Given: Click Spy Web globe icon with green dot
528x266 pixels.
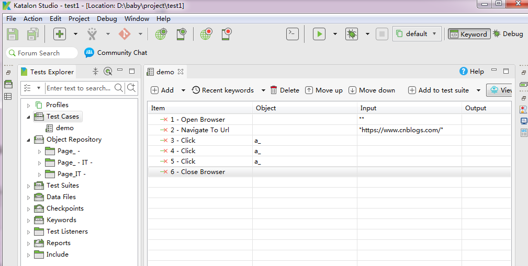Looking at the screenshot, I should tap(161, 34).
